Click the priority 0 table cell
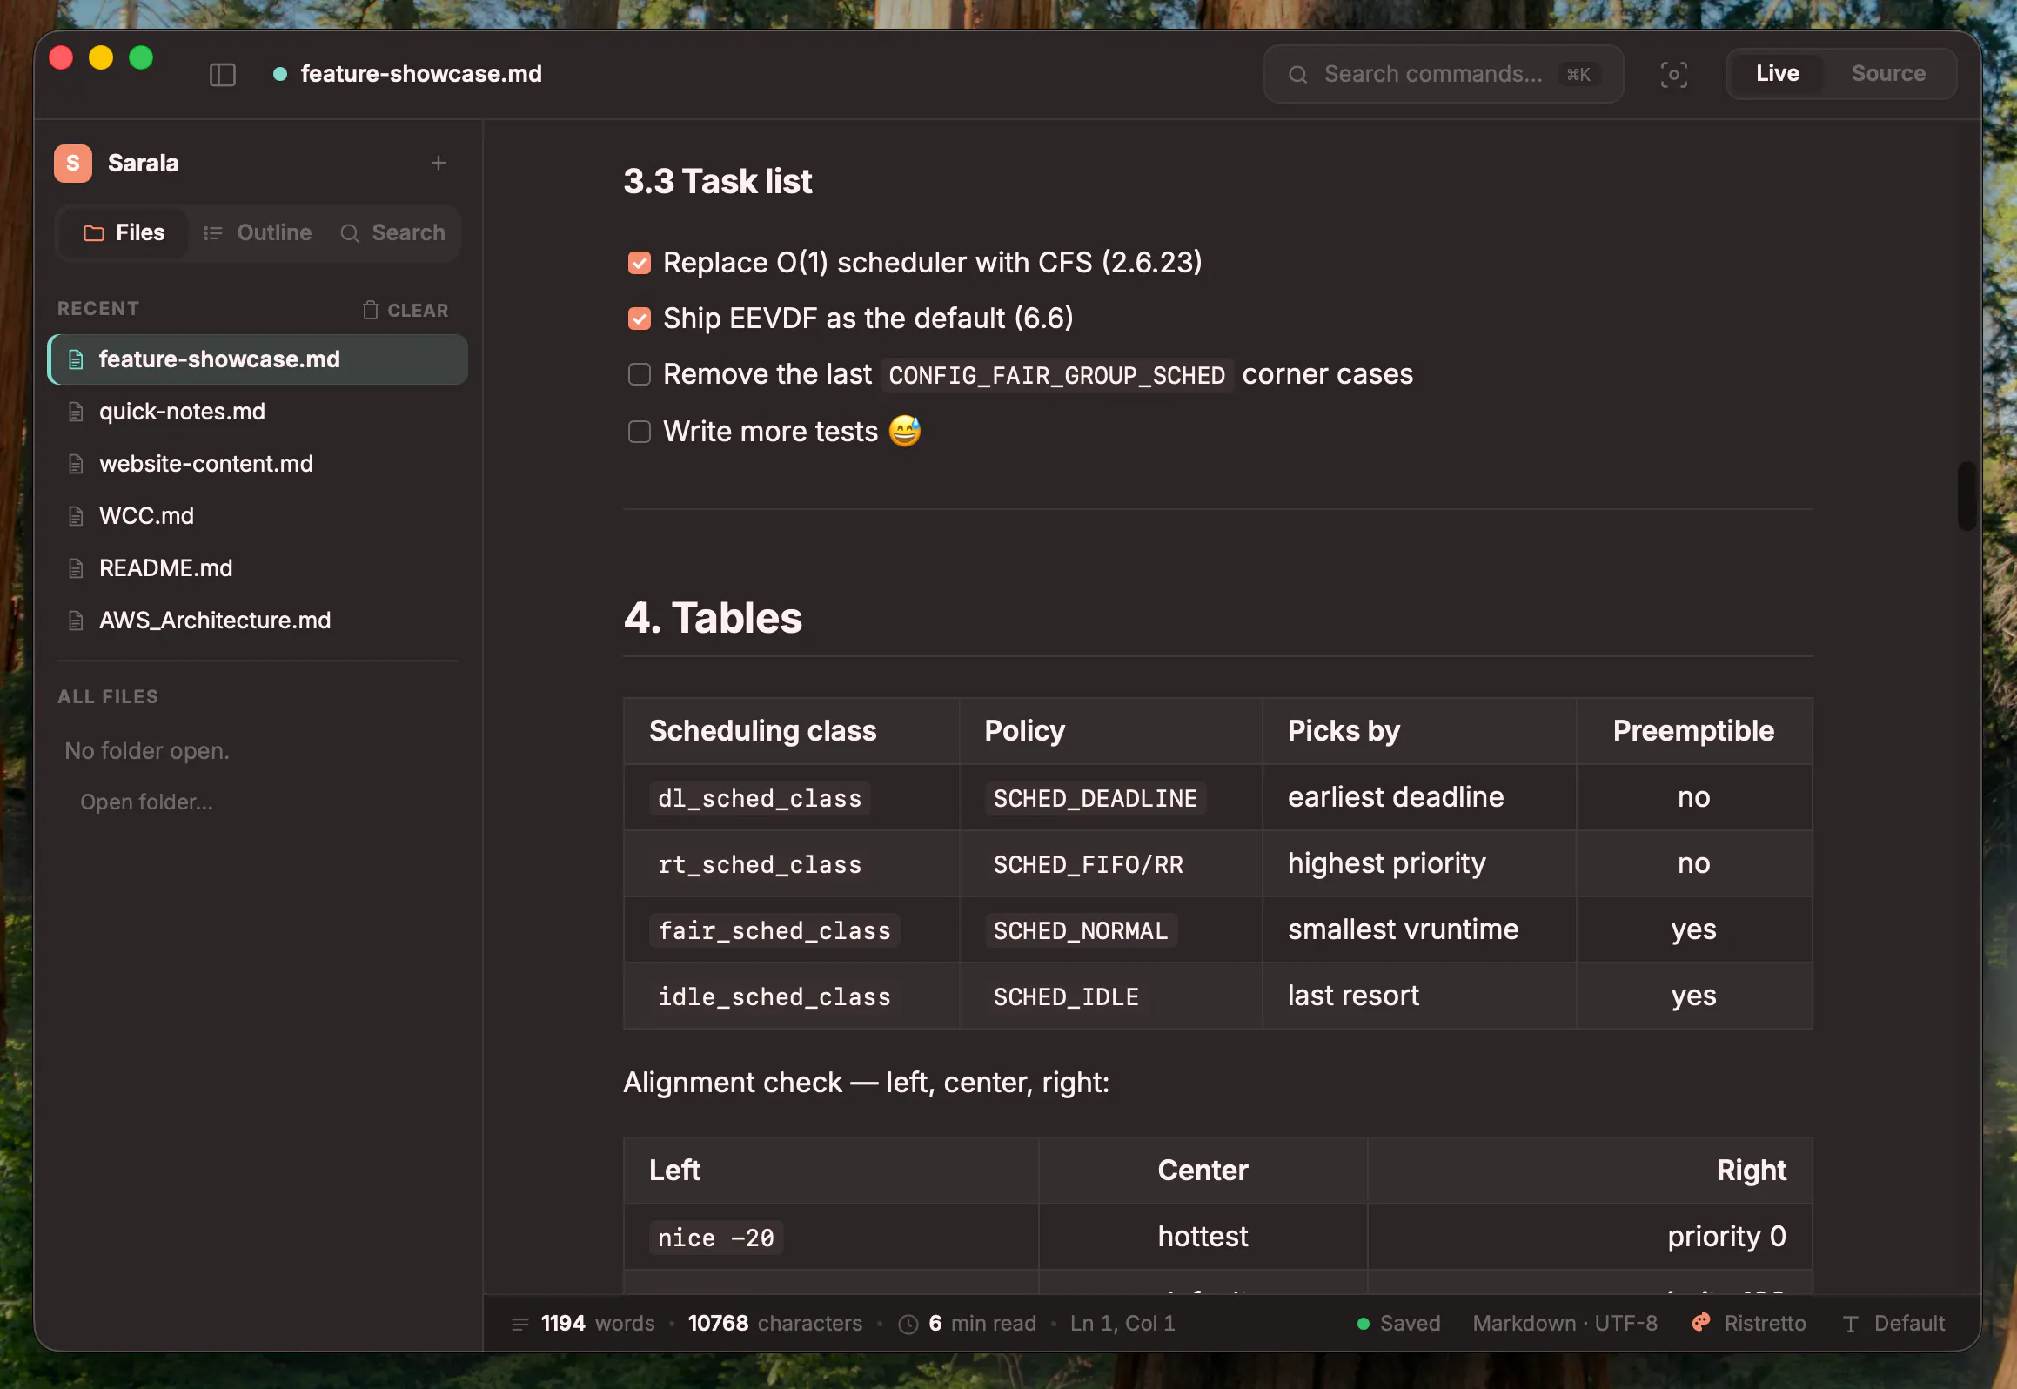The image size is (2017, 1389). pyautogui.click(x=1590, y=1237)
